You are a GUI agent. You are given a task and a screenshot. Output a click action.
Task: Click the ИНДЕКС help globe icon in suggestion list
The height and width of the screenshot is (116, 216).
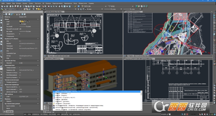coord(54,94)
